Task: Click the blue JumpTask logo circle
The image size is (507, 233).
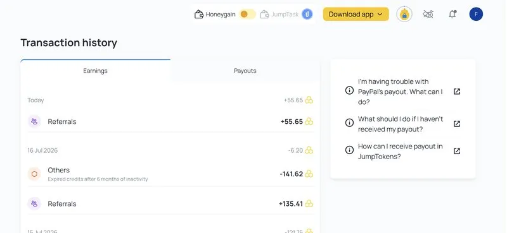Action: [x=307, y=14]
